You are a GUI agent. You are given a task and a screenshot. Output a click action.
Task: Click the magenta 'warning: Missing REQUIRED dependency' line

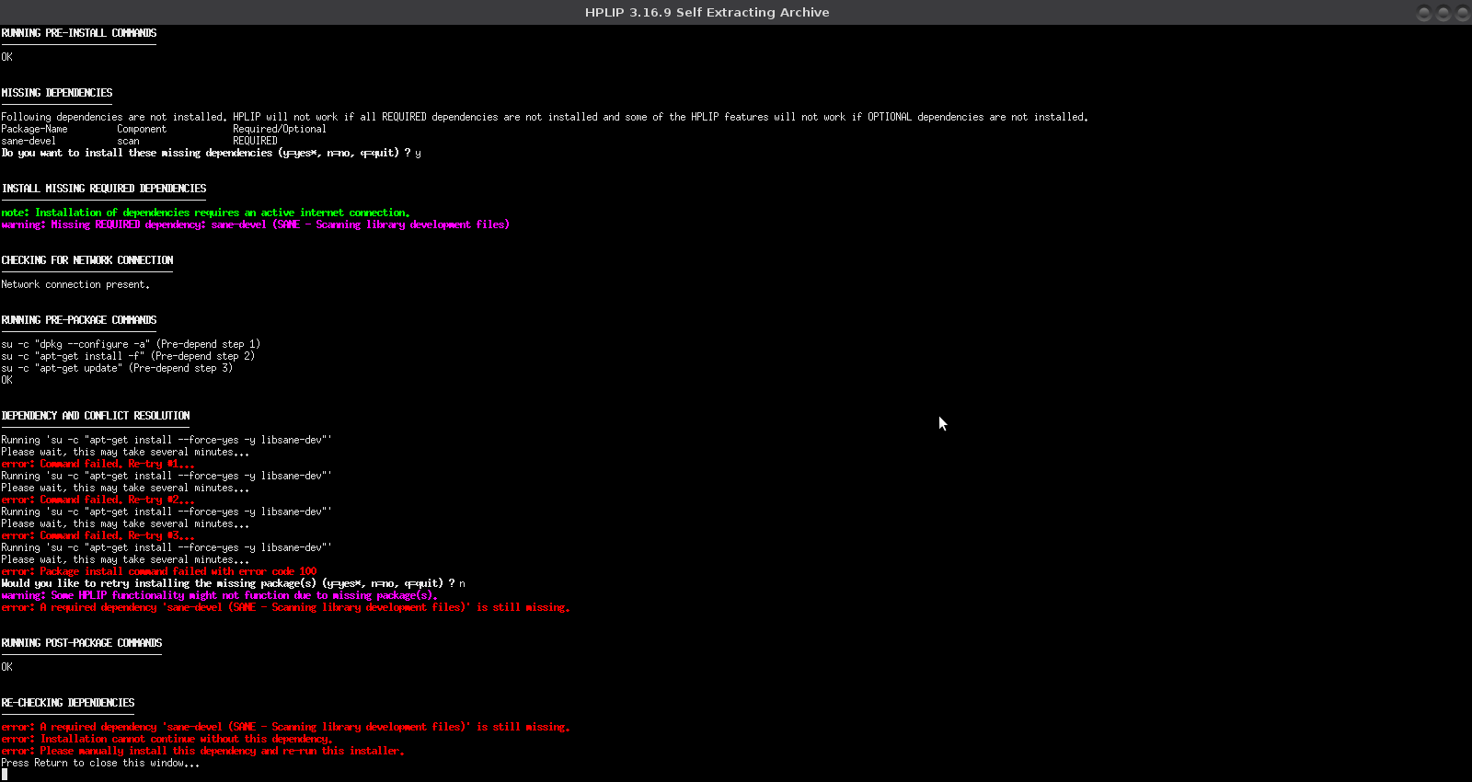(x=256, y=224)
